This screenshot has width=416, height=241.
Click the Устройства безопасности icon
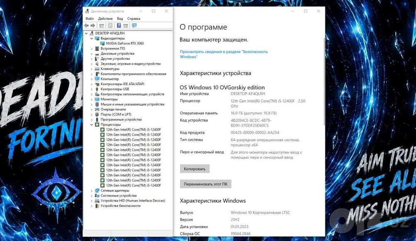pyautogui.click(x=97, y=206)
